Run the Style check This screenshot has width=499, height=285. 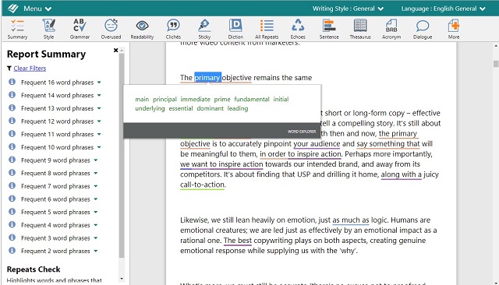point(48,29)
